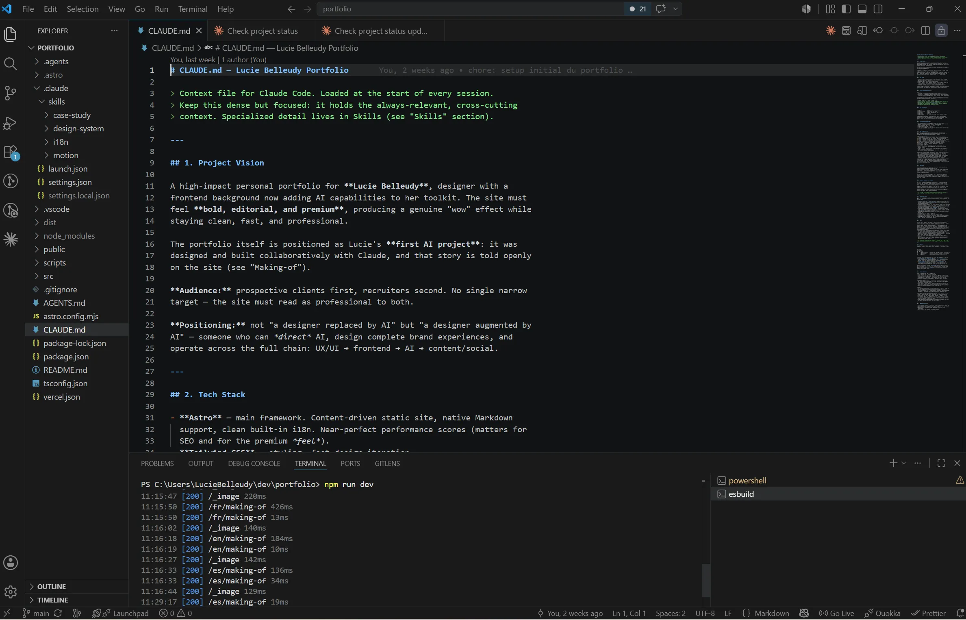Open preview to the side icon

862,30
